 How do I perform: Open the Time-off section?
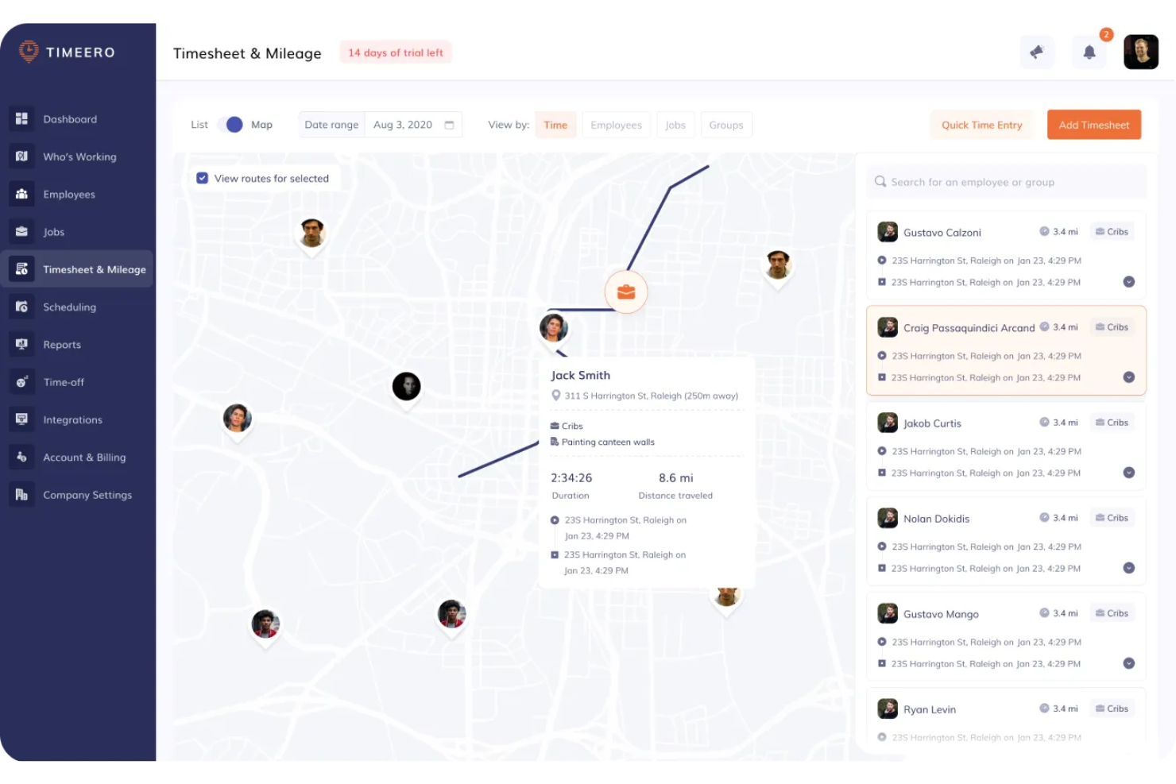(x=64, y=382)
